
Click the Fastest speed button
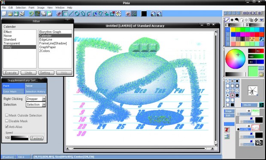click(x=36, y=138)
